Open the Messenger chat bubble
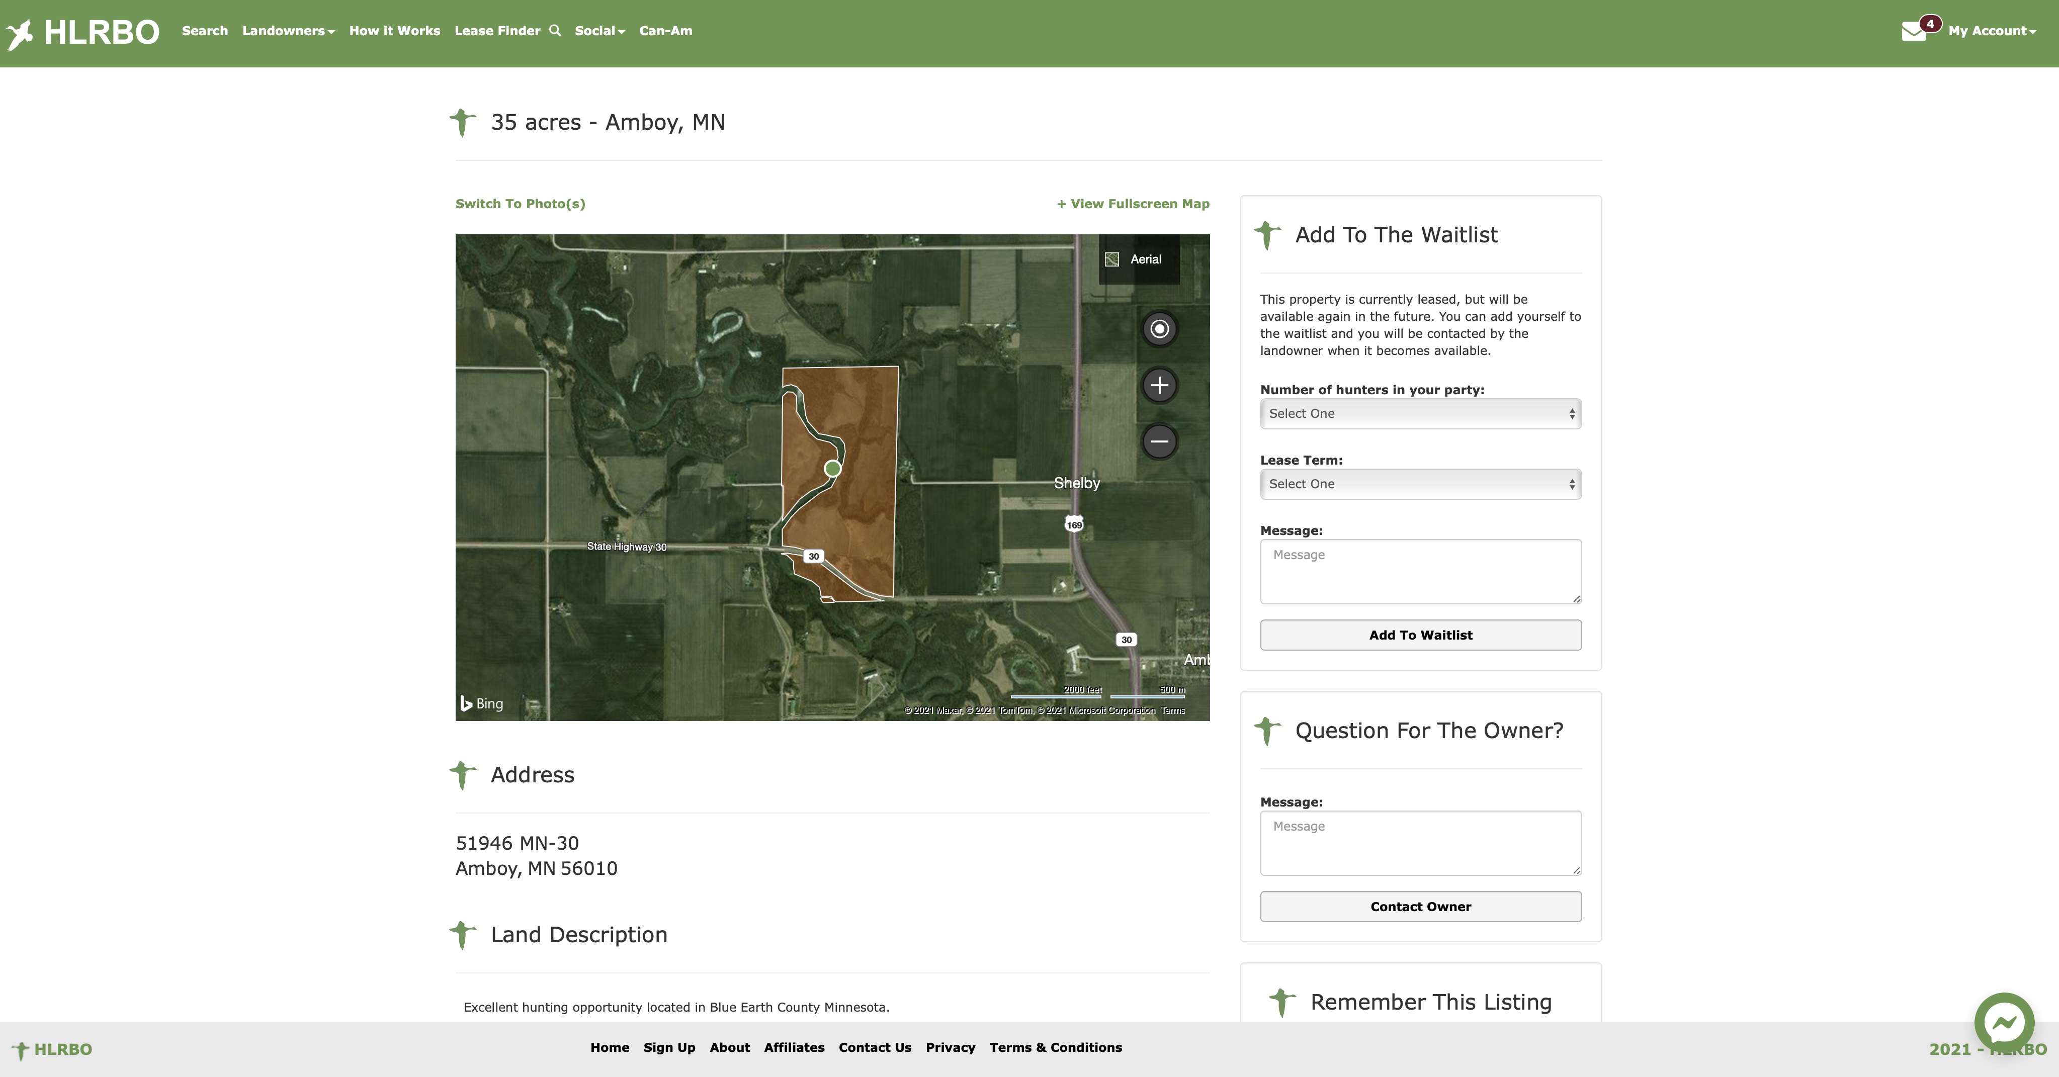The image size is (2059, 1077). 2004,1022
